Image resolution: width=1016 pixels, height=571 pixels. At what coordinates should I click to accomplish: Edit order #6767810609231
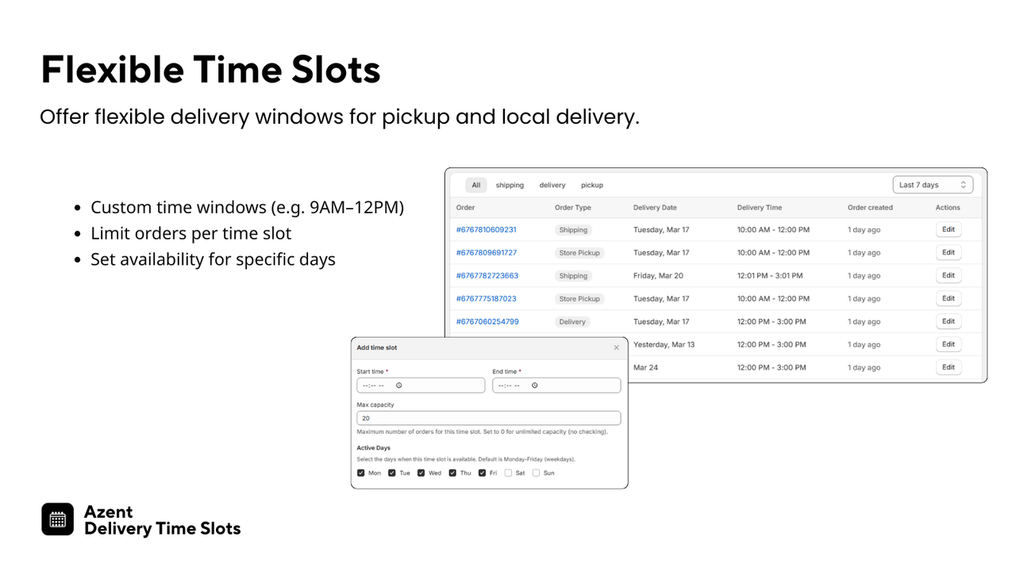(949, 229)
